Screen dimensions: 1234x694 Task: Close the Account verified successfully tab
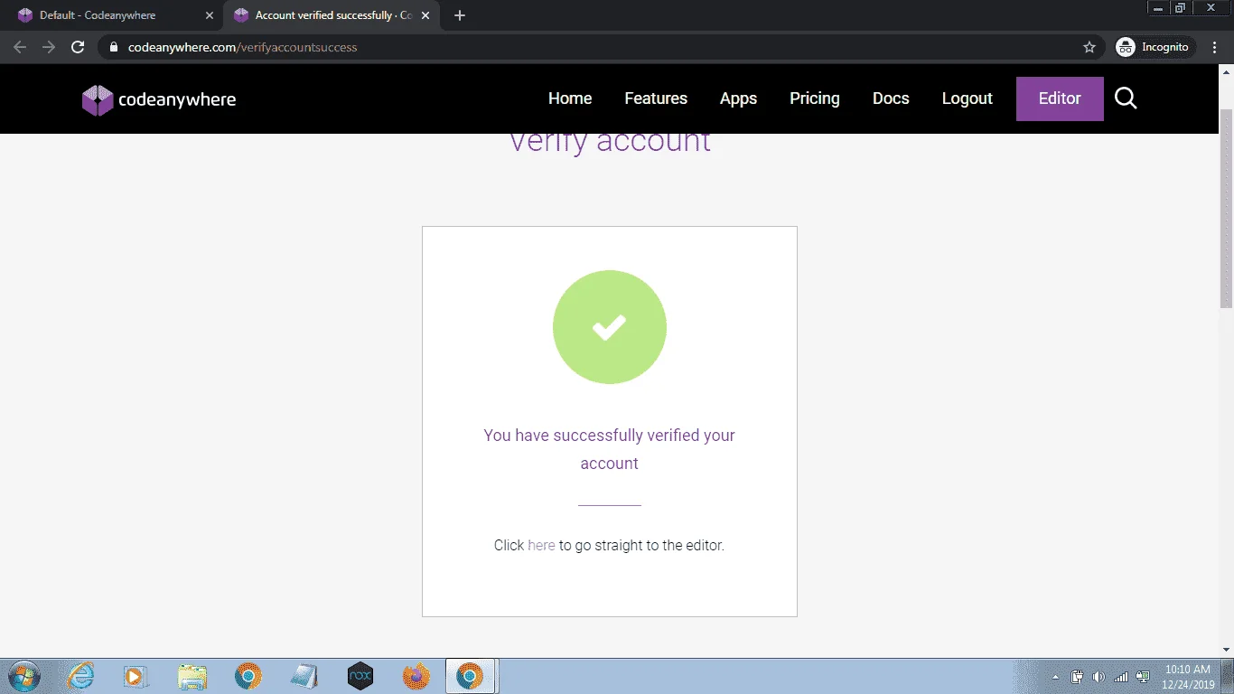[425, 15]
